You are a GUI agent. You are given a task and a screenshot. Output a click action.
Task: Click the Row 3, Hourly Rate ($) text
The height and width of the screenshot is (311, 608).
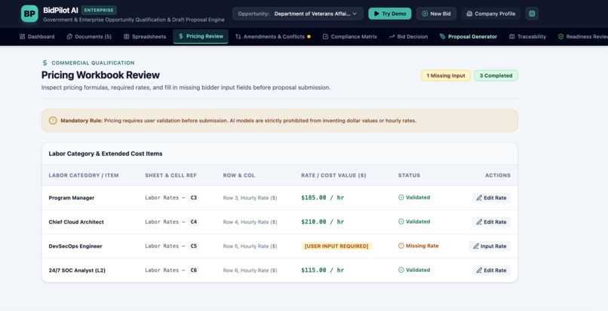(x=250, y=197)
